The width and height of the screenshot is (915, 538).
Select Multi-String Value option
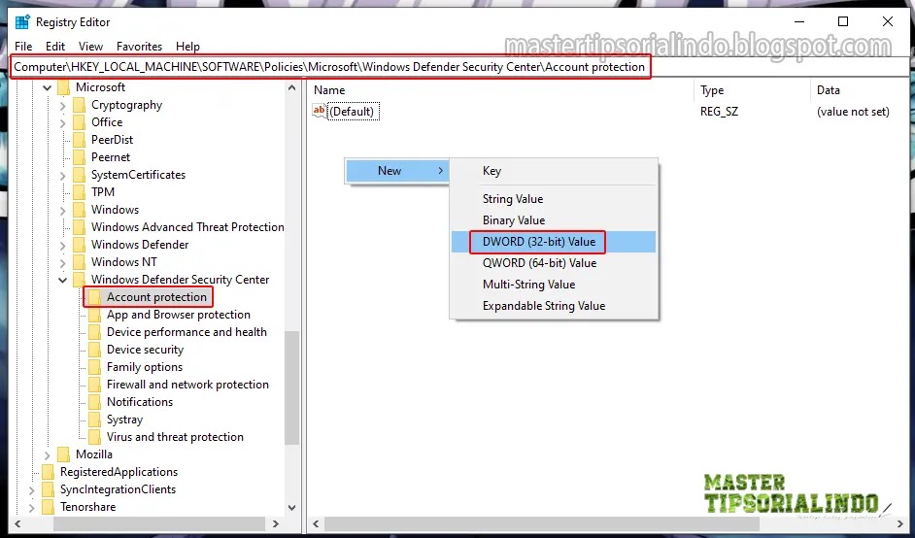(554, 285)
